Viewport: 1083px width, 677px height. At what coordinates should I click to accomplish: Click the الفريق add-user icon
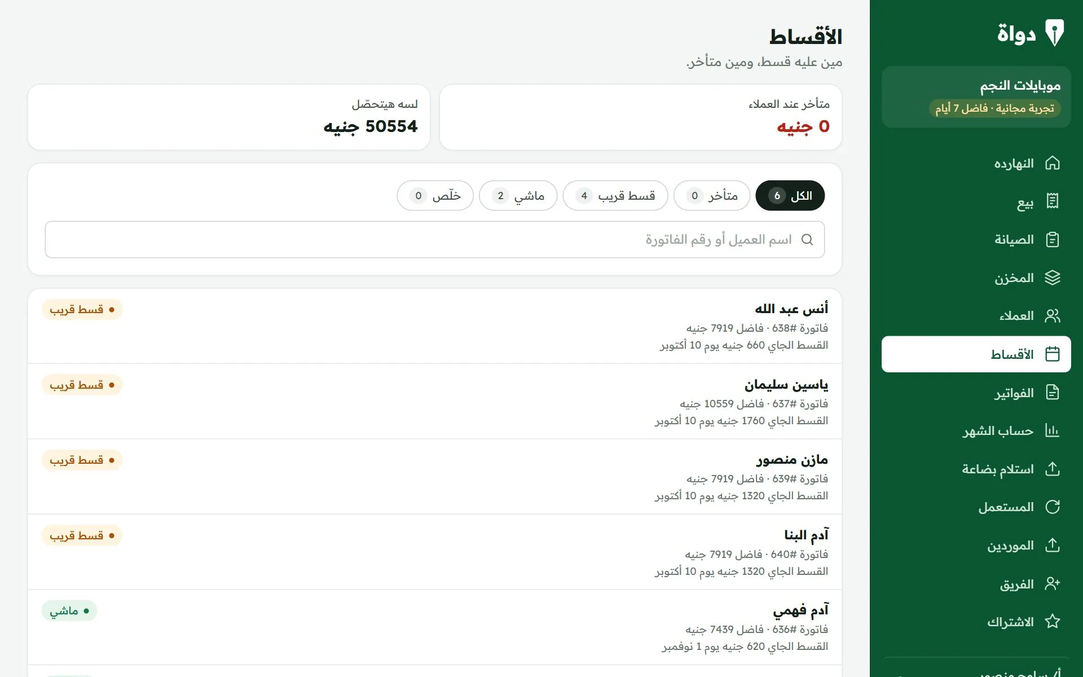1052,584
